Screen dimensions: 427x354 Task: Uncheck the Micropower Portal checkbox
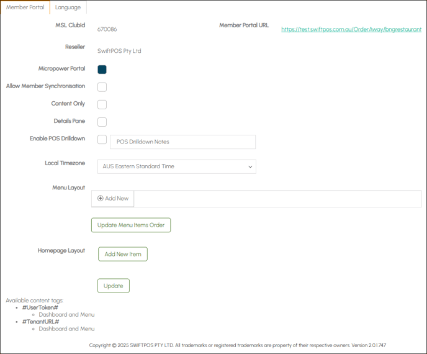102,70
